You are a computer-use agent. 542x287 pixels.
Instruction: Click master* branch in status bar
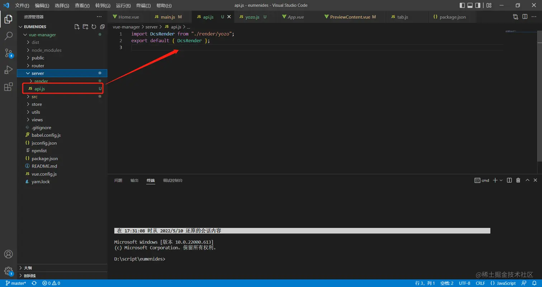16,283
